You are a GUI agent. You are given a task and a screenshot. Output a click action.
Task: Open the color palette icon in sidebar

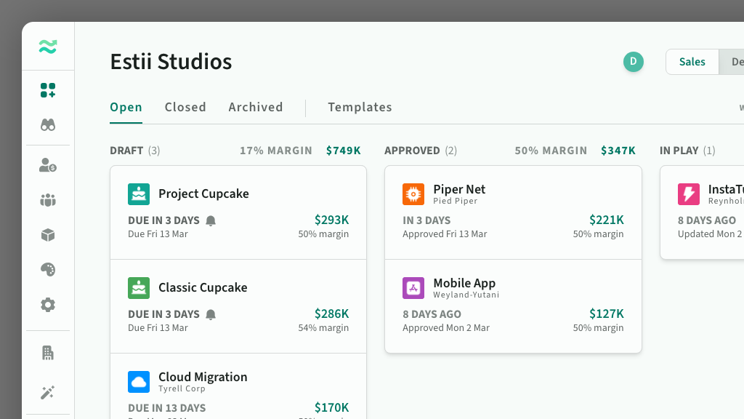[x=48, y=270]
